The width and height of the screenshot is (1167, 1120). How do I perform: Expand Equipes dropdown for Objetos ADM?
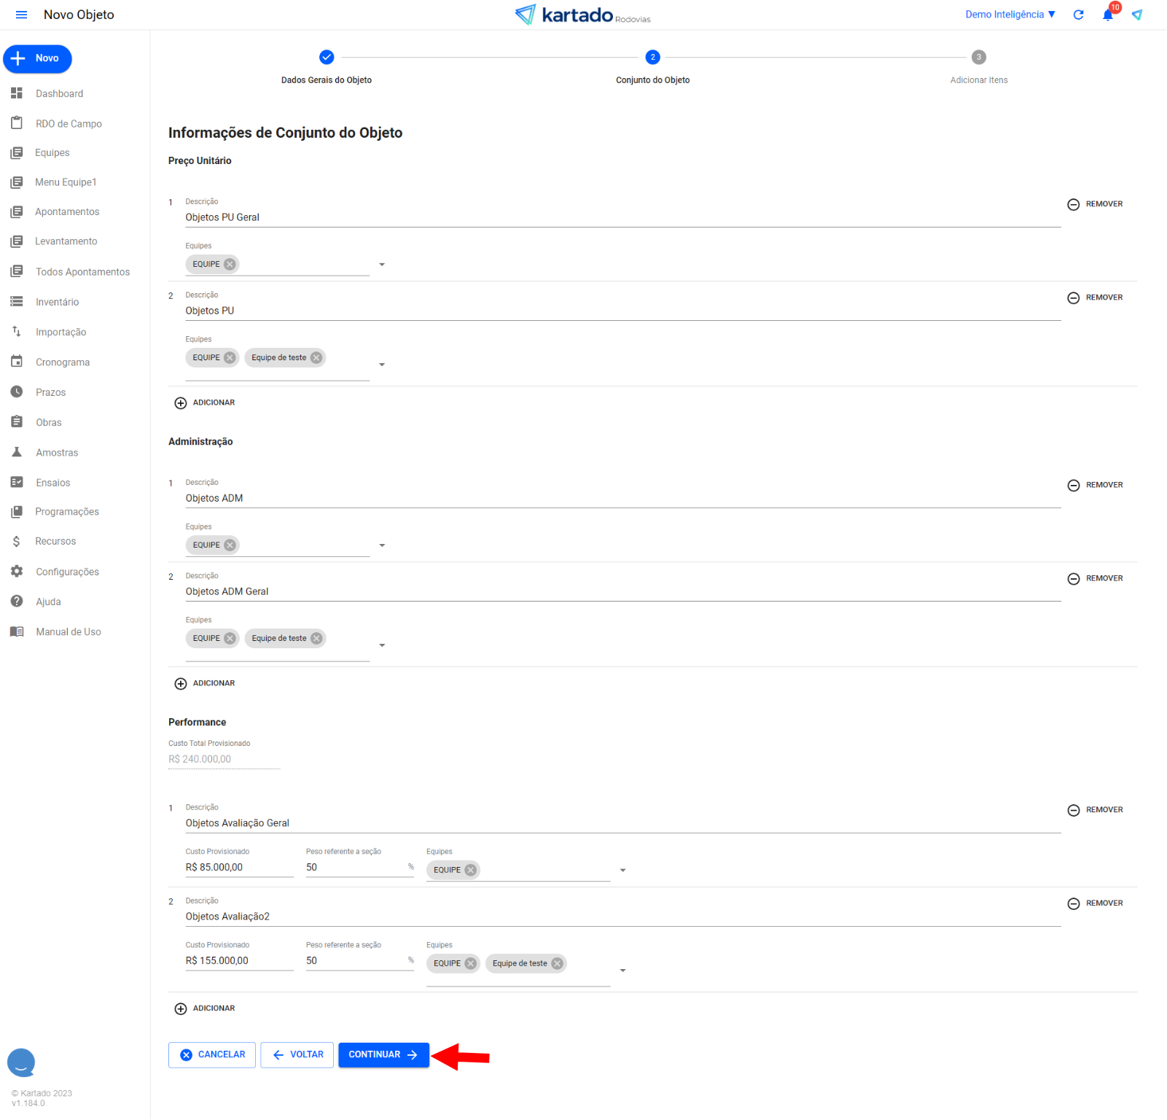[382, 545]
